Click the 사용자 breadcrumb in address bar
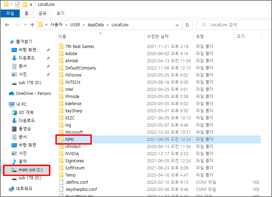The height and width of the screenshot is (197, 272). [56, 24]
